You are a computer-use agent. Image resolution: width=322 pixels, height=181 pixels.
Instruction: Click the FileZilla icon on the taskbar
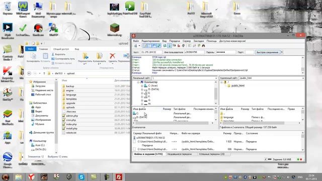[x=119, y=177]
